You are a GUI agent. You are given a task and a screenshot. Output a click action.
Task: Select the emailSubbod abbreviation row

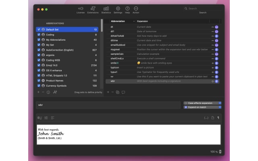coord(162,45)
